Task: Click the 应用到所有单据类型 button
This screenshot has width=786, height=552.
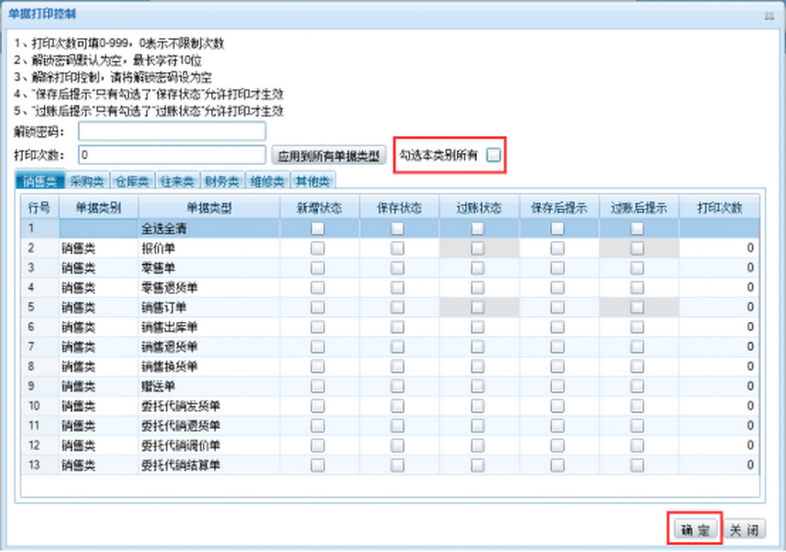Action: click(329, 155)
